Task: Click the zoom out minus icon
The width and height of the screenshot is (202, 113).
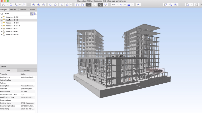Action: [44, 5]
